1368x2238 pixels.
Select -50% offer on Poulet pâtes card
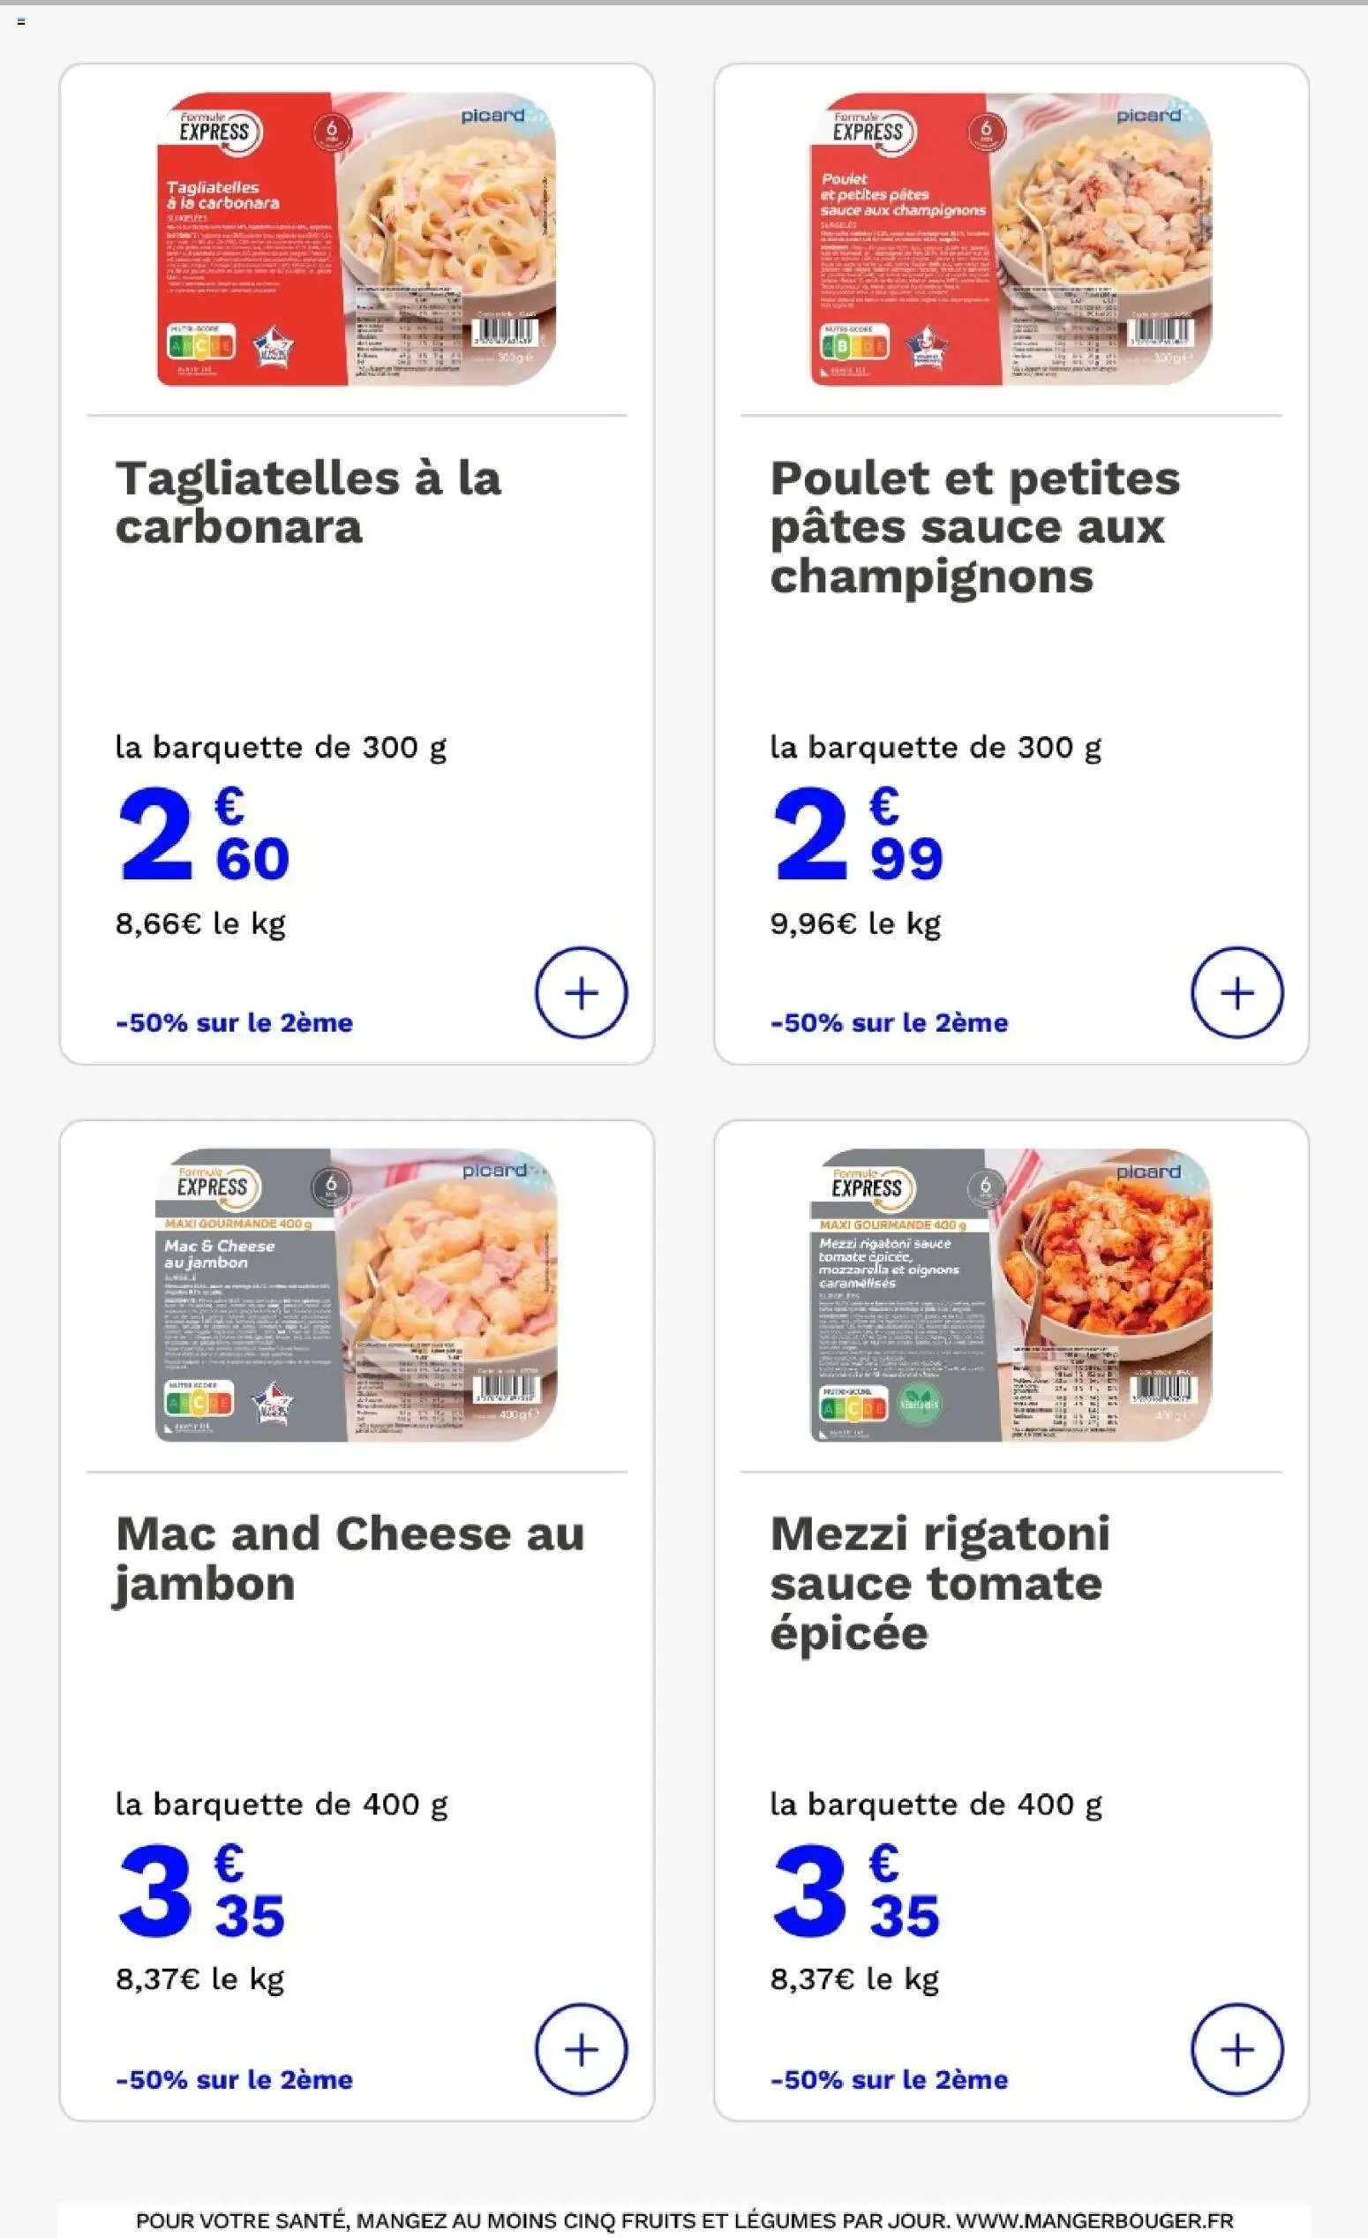click(x=889, y=1022)
